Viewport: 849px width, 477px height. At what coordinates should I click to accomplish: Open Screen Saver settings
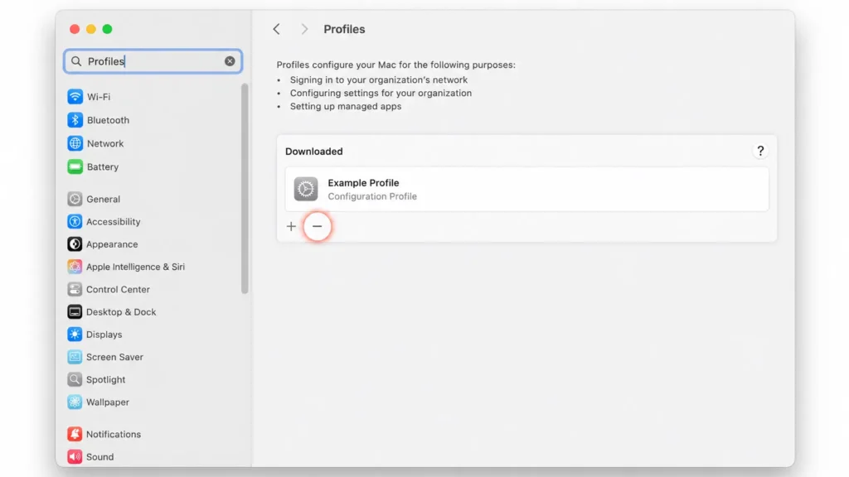[x=105, y=357]
